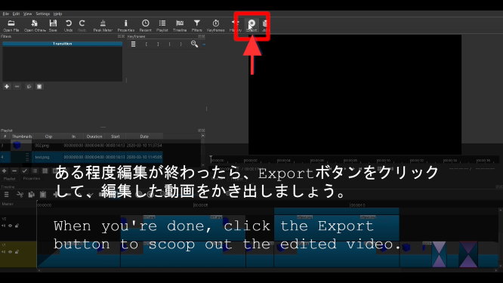Screen dimensions: 503x283
Task: Open the Filters panel via toolbar
Action: pyautogui.click(x=196, y=26)
